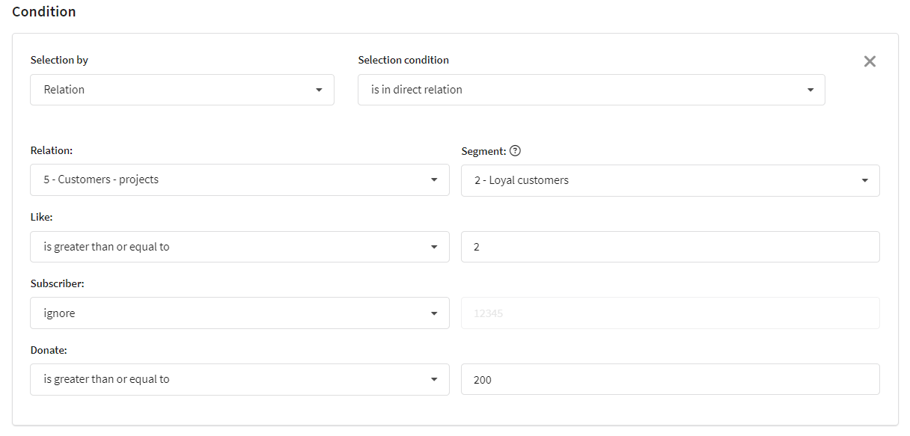Click the caret arrow in Like operator dropdown

pyautogui.click(x=434, y=247)
